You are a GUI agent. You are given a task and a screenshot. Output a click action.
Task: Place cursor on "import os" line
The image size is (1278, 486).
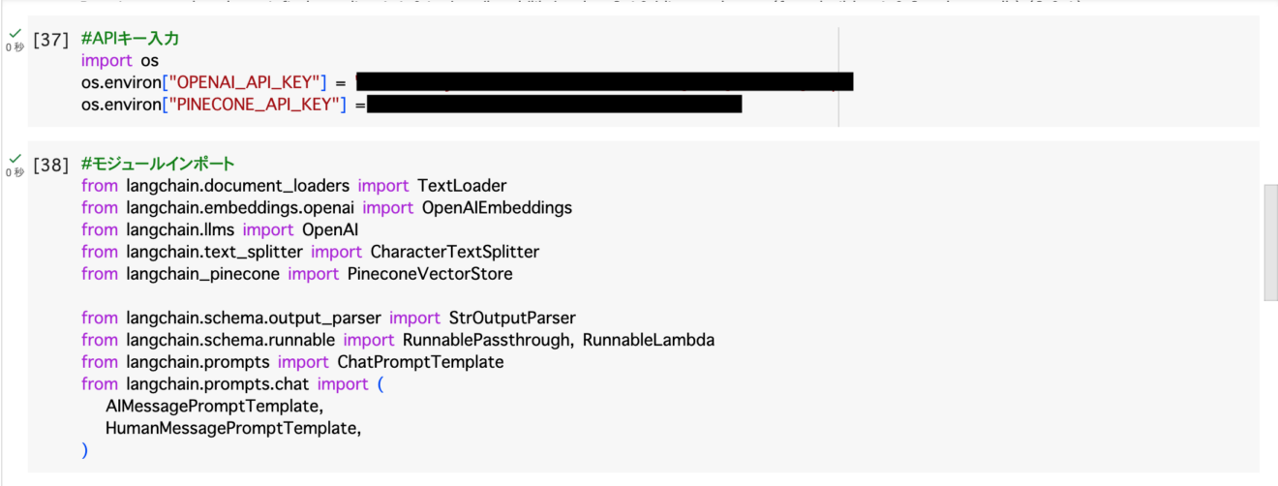[x=120, y=61]
